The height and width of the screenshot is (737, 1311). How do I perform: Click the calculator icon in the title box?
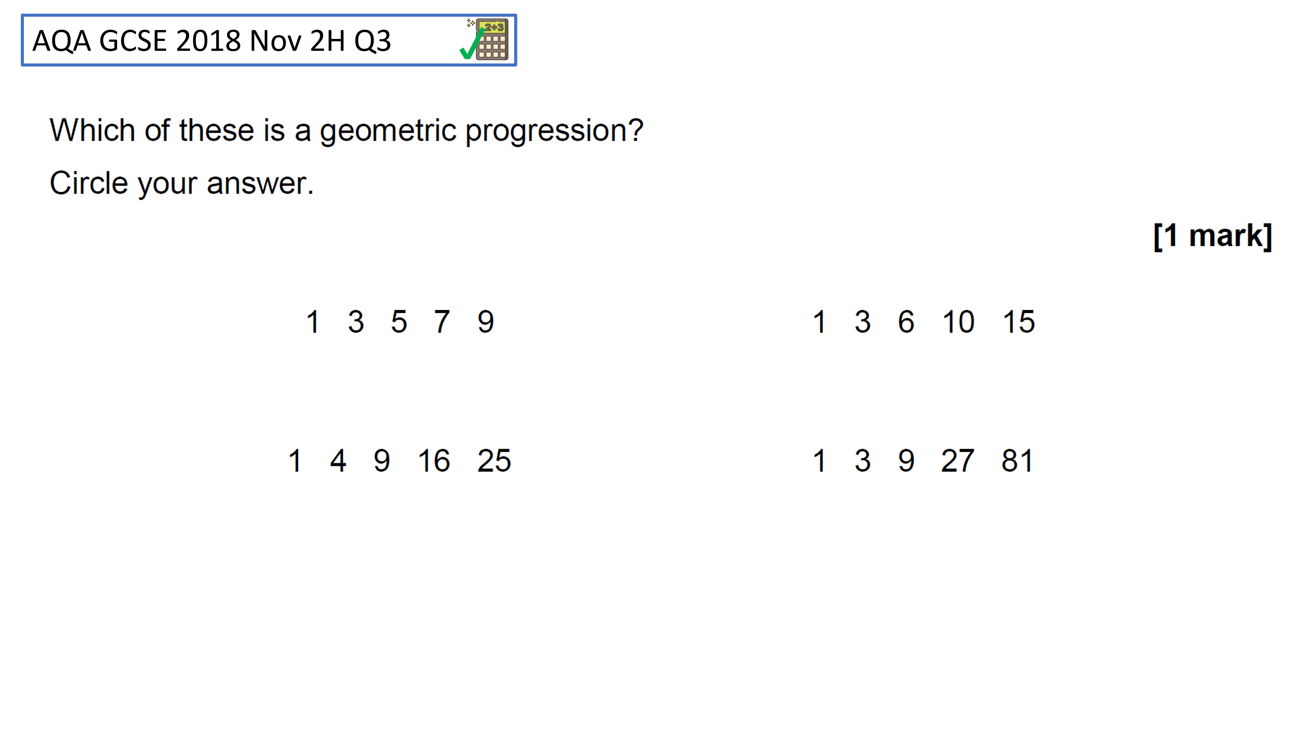click(492, 40)
